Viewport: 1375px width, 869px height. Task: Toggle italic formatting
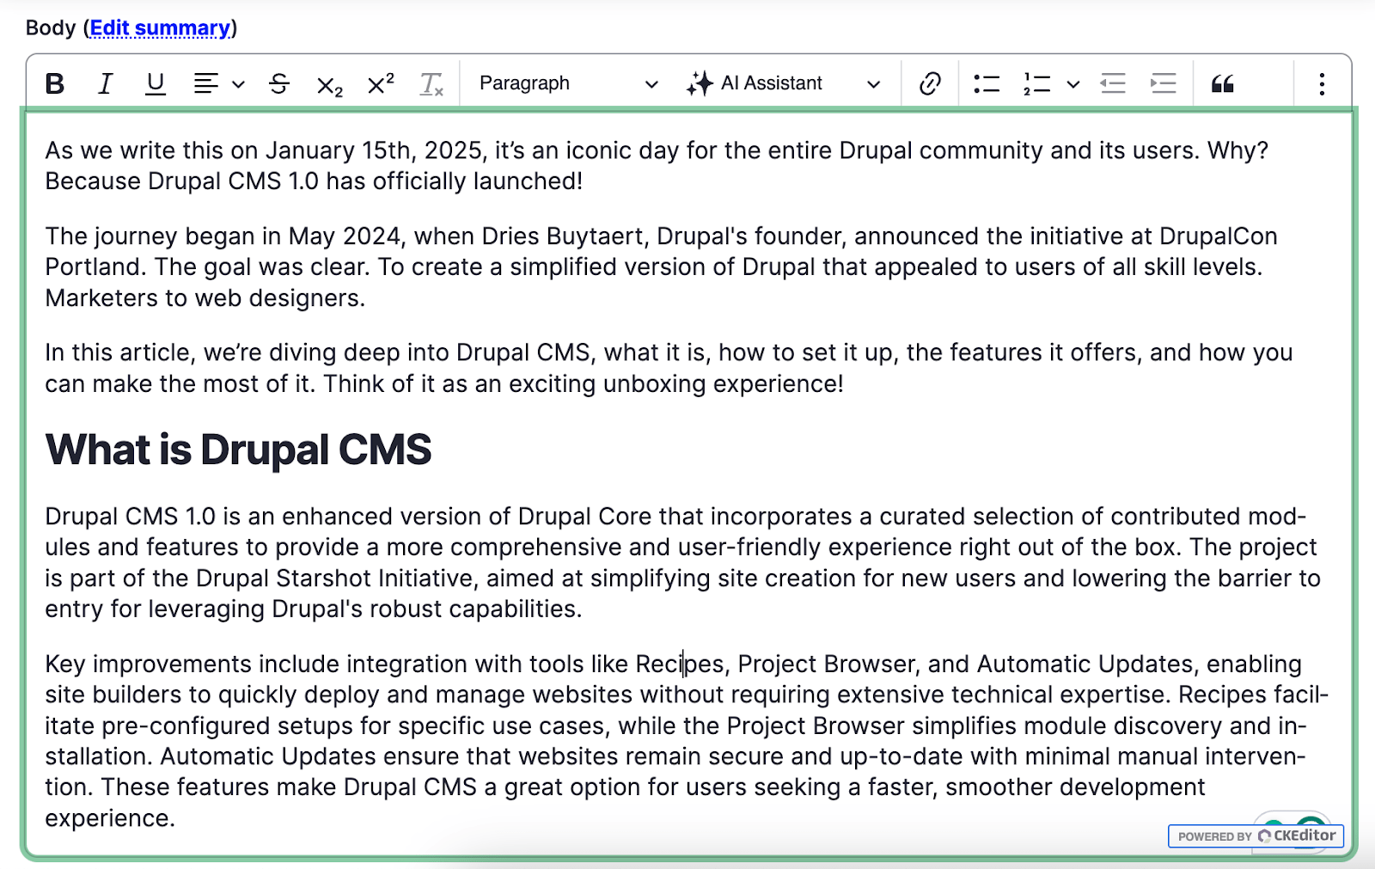click(105, 83)
